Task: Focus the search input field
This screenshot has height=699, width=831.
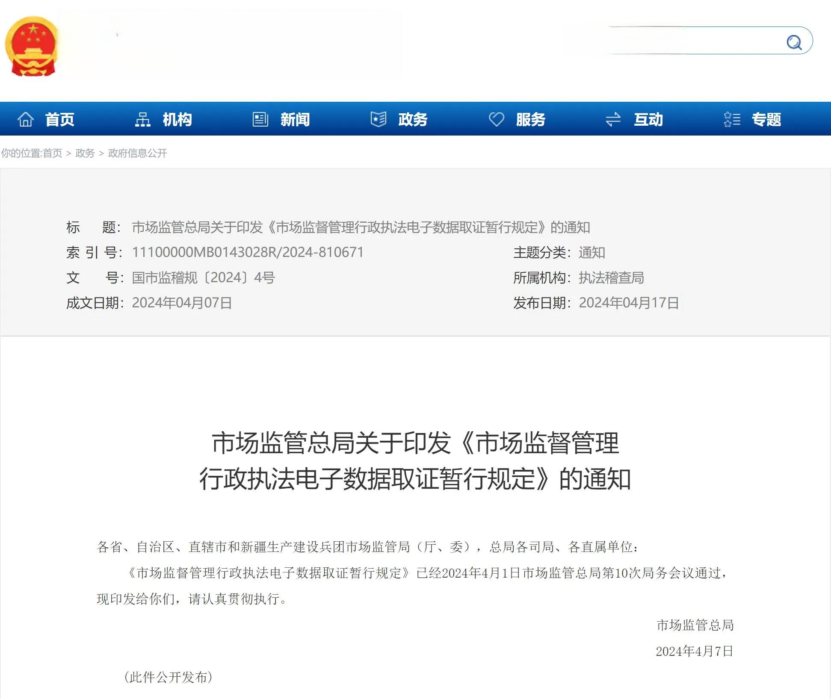Action: click(x=693, y=41)
